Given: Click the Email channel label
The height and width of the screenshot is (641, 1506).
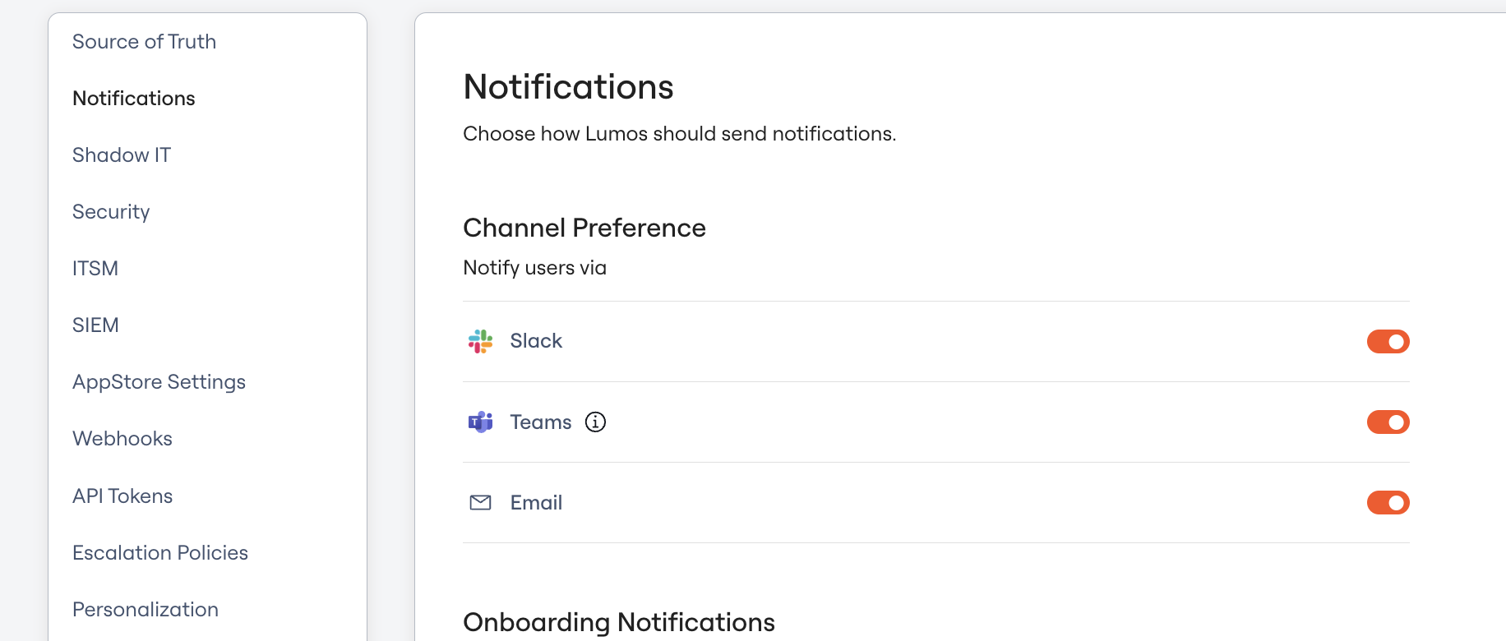Looking at the screenshot, I should click(536, 502).
